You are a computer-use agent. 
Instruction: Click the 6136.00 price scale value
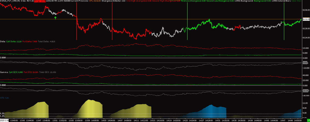(x=306, y=10)
